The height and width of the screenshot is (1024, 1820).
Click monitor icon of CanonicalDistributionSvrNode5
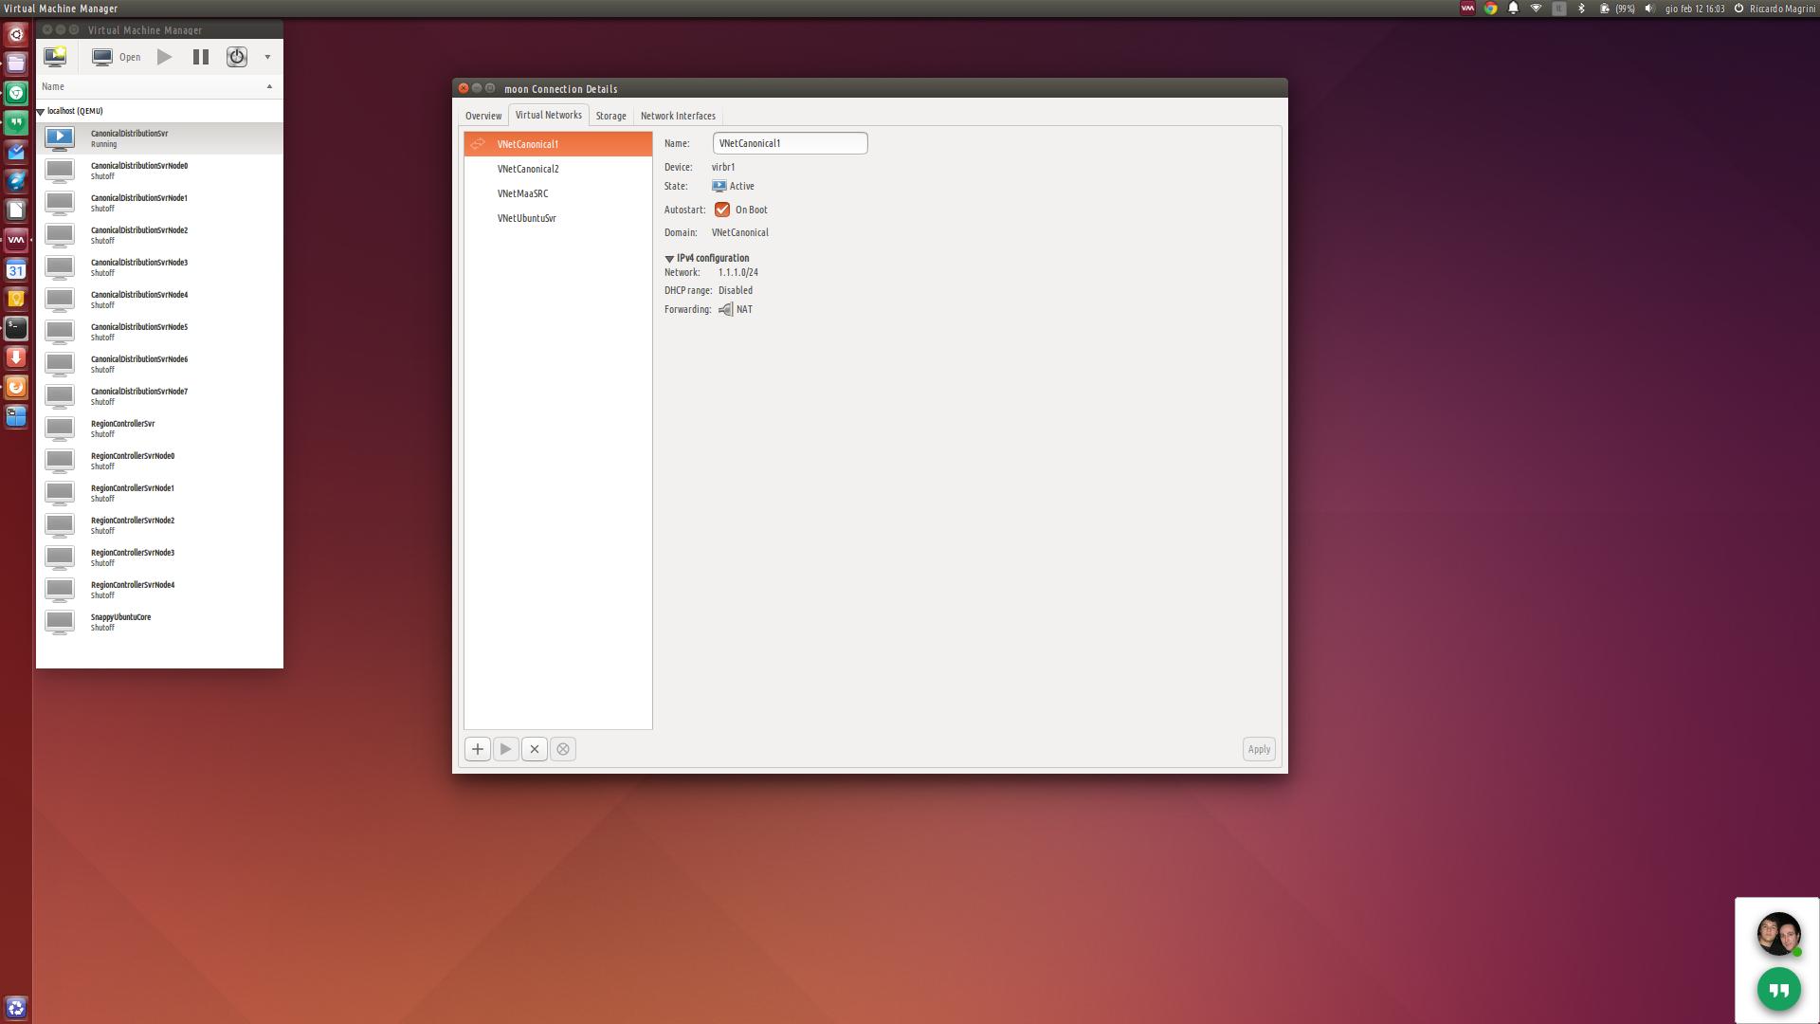(60, 332)
